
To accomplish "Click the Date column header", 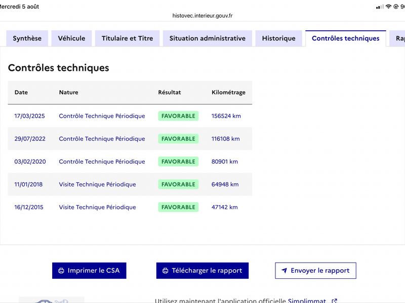I will point(21,92).
